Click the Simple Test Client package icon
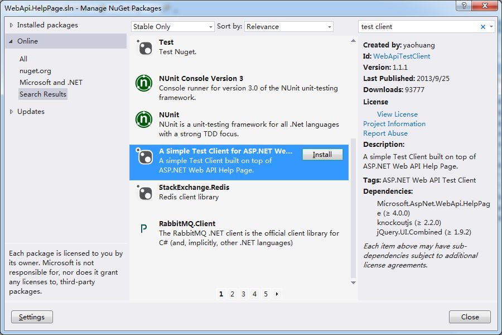This screenshot has height=335, width=502. pyautogui.click(x=144, y=156)
